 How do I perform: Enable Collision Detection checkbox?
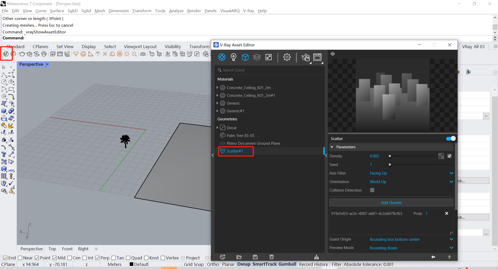coord(372,190)
